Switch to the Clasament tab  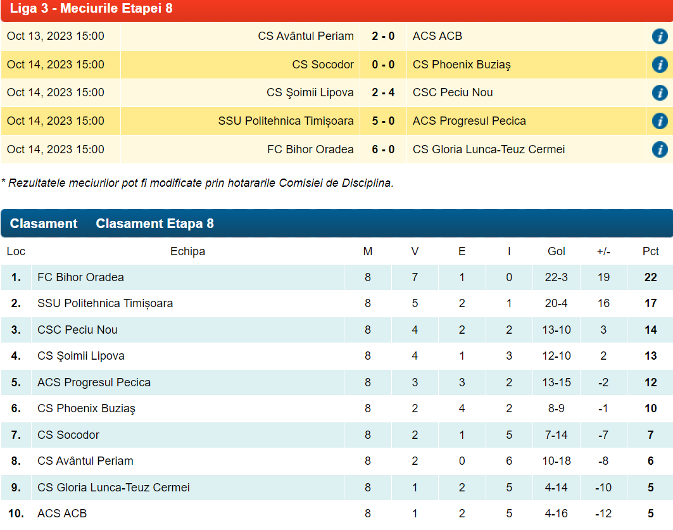click(x=44, y=224)
